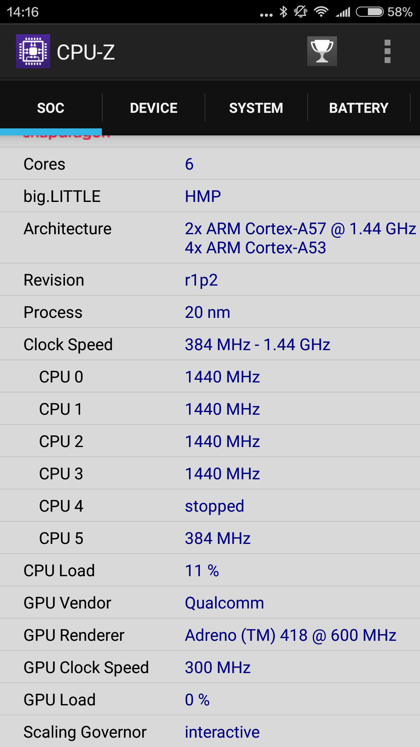
Task: Tap the CPU Load 11 % row
Action: [x=210, y=570]
